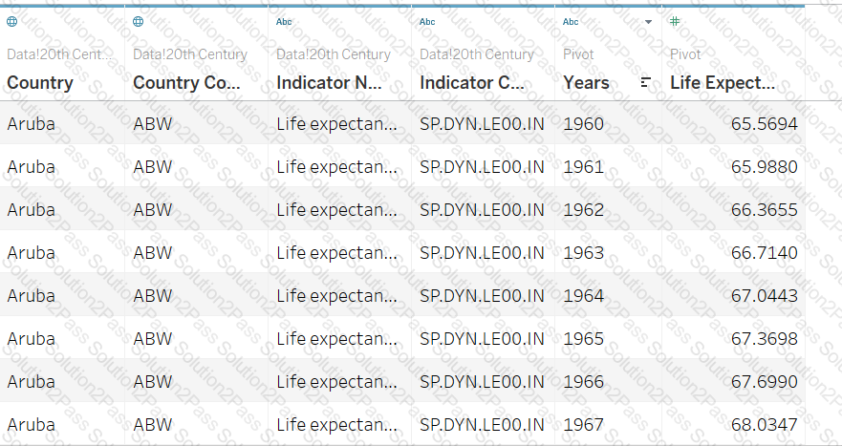Sort the Years column using its sort icon
The width and height of the screenshot is (842, 446).
(x=646, y=83)
